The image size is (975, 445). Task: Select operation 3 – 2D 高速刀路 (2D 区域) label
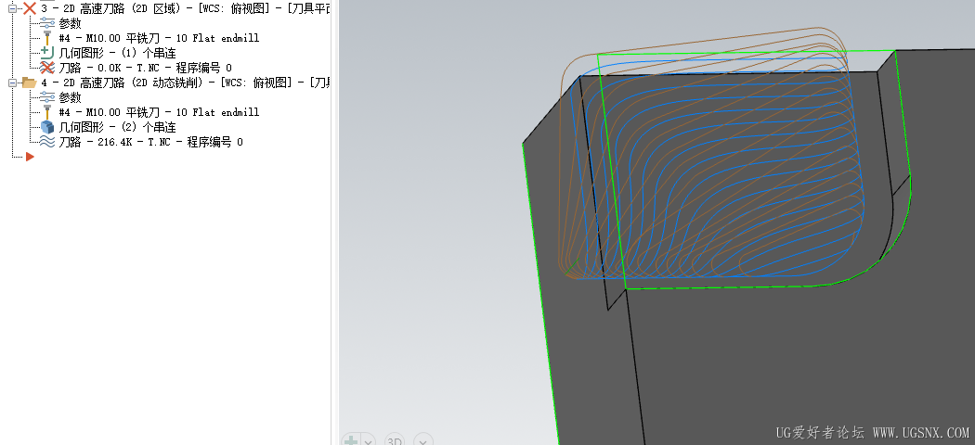(186, 8)
